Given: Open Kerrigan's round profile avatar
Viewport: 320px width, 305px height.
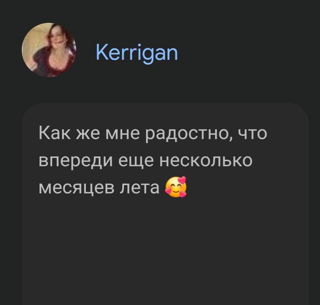Looking at the screenshot, I should coord(49,50).
